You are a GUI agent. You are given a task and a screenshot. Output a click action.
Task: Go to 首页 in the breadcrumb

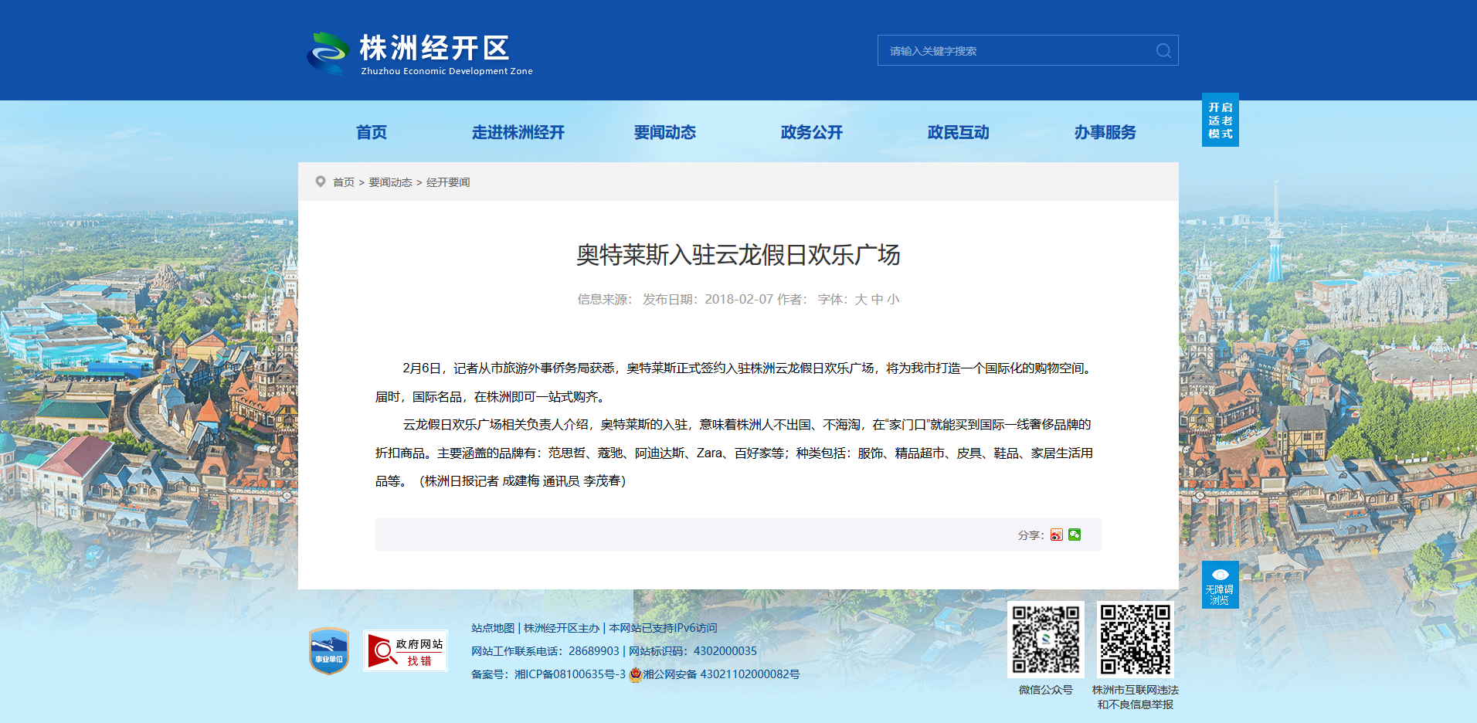click(344, 182)
